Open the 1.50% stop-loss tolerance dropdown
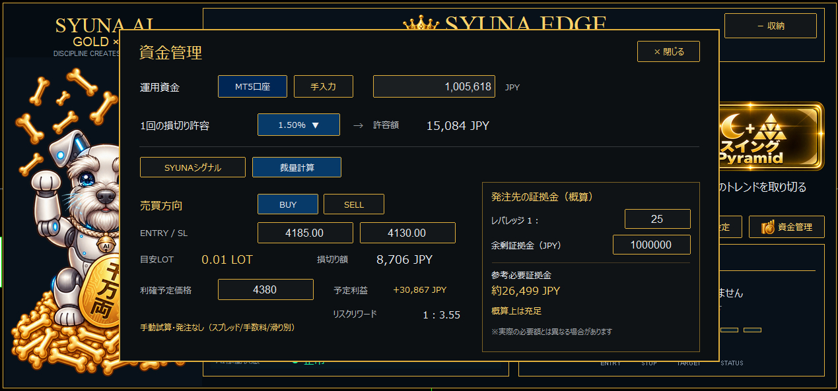838x391 pixels. 298,125
